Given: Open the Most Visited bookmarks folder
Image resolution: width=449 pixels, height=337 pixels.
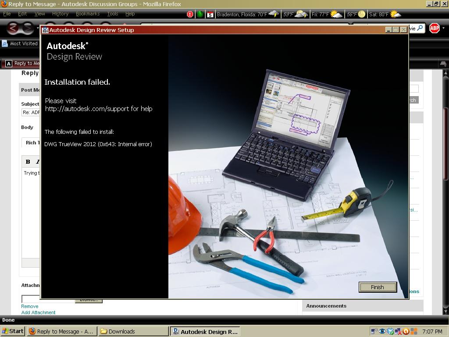Looking at the screenshot, I should click(20, 43).
